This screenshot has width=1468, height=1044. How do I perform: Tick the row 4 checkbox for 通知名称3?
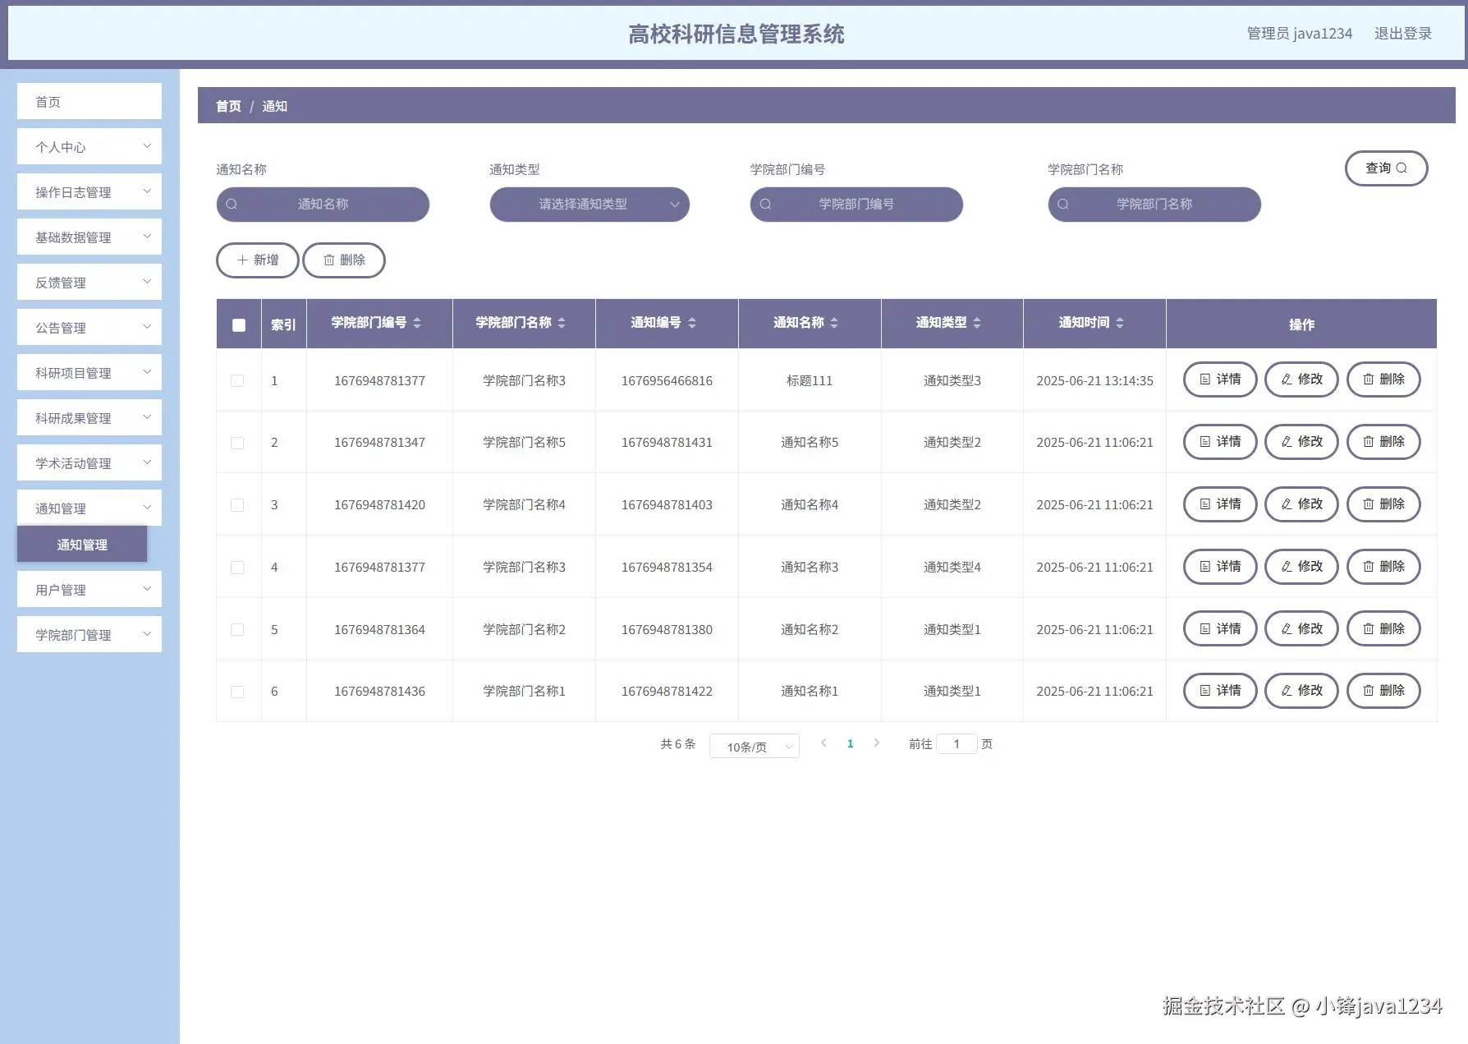click(x=237, y=568)
